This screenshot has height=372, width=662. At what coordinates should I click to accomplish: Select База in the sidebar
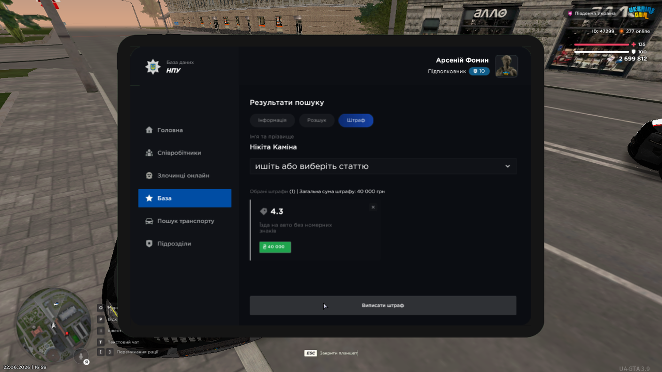(x=185, y=198)
